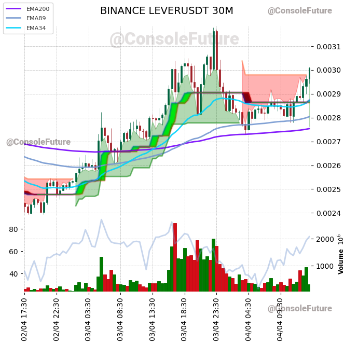Screen dimensions: 358x358
Task: Click the 0.0030 price axis label
Action: tap(328, 70)
